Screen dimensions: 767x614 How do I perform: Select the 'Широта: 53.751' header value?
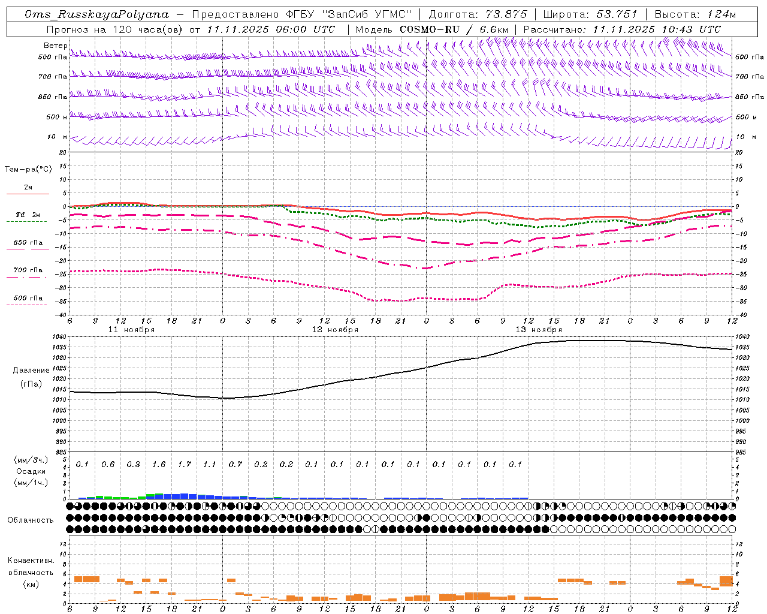click(591, 14)
